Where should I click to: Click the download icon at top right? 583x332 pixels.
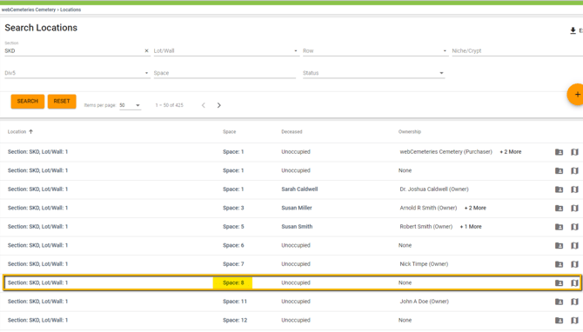pos(573,30)
